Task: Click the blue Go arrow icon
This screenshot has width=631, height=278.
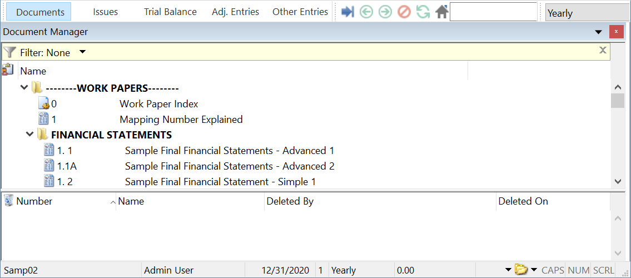Action: (348, 12)
